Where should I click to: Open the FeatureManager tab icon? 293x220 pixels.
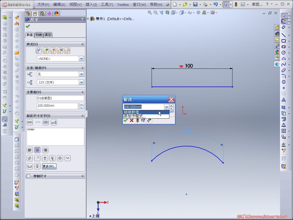28,13
